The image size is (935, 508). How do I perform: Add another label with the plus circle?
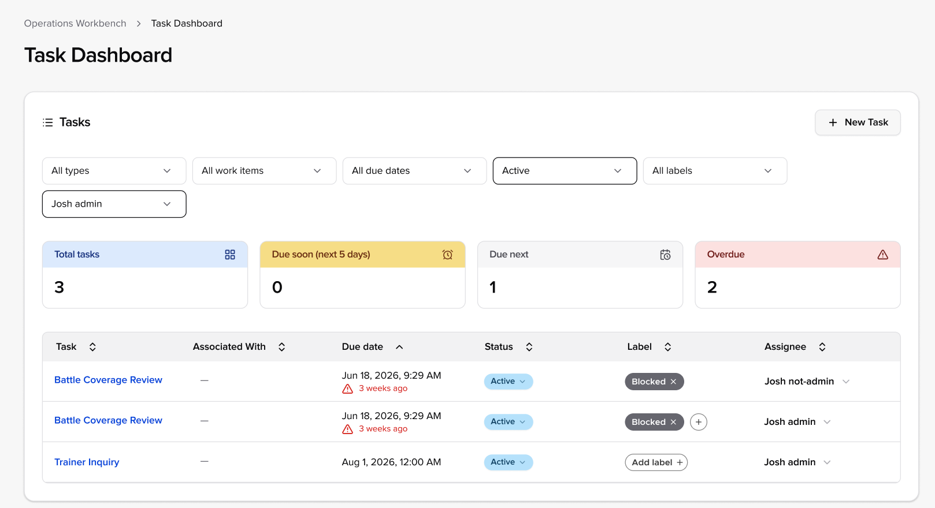[699, 422]
